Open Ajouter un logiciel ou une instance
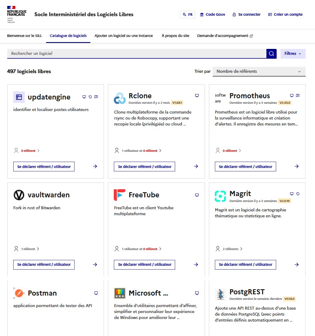 click(x=124, y=36)
